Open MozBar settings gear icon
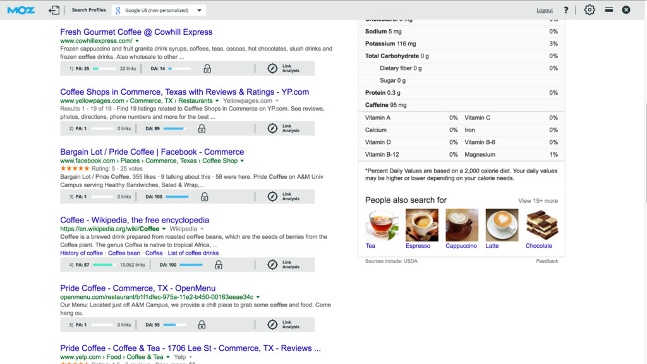This screenshot has width=647, height=364. pyautogui.click(x=590, y=10)
